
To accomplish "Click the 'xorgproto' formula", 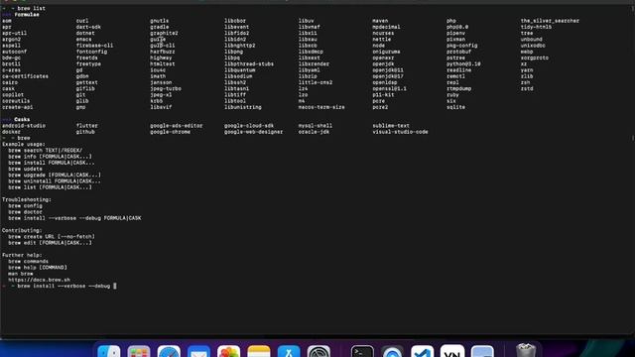I will (535, 58).
